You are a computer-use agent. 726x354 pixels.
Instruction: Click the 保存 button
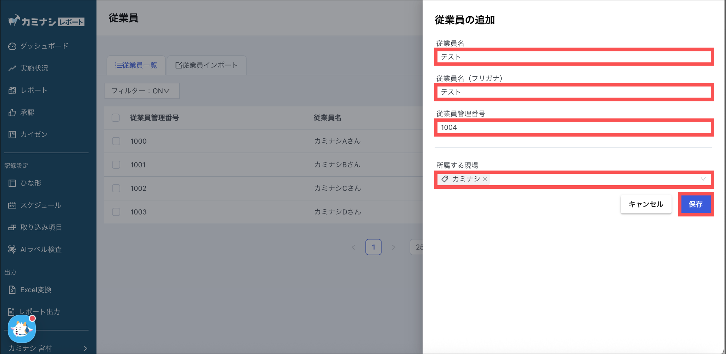pos(696,204)
